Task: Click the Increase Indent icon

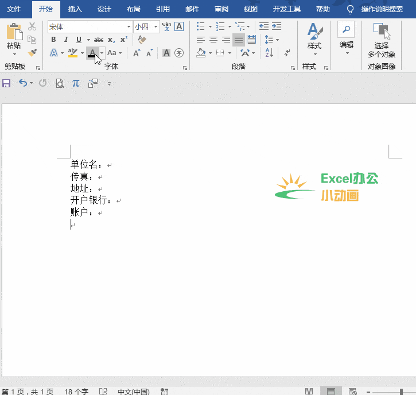Action: click(x=277, y=26)
